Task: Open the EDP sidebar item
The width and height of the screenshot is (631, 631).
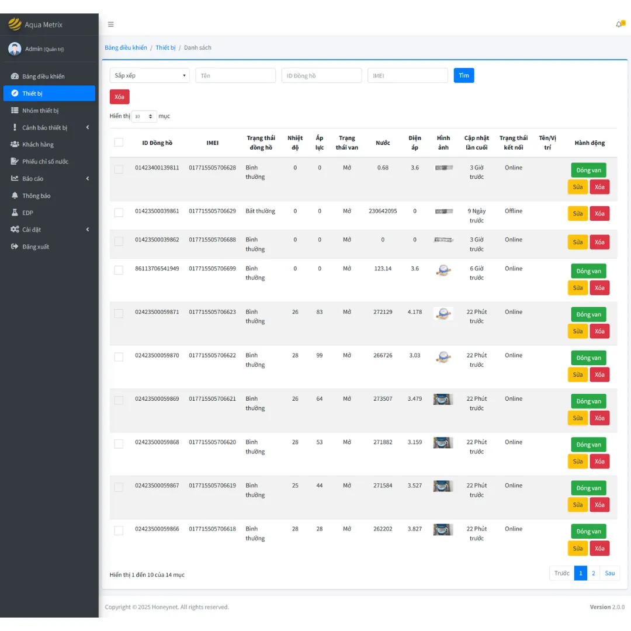Action: pyautogui.click(x=27, y=213)
